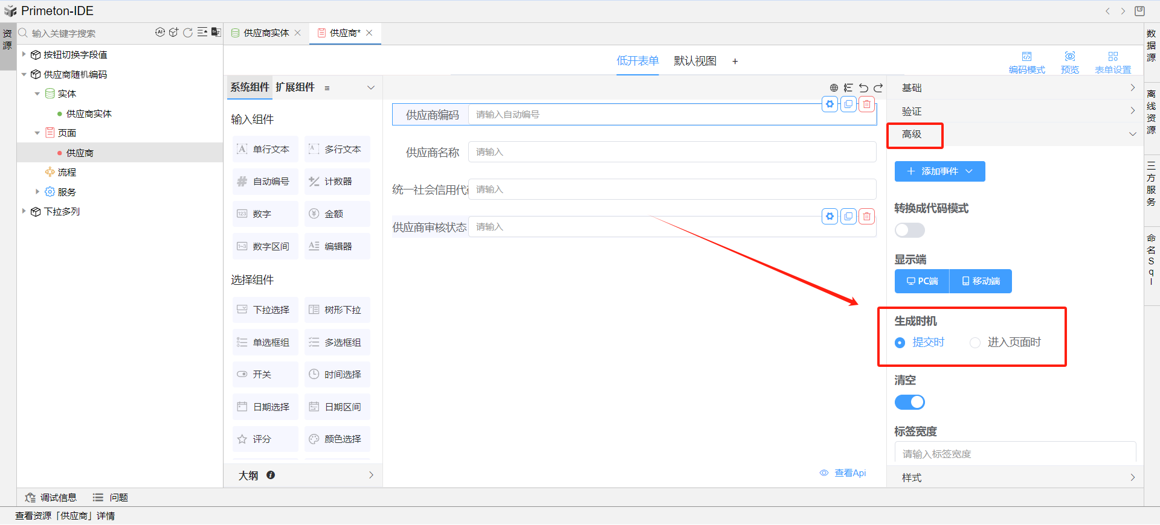Click the redo arrow in canvas toolbar

[x=878, y=88]
